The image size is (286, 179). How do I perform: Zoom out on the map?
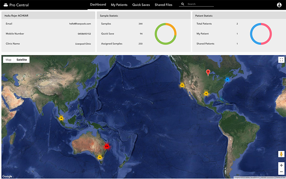coord(281,172)
